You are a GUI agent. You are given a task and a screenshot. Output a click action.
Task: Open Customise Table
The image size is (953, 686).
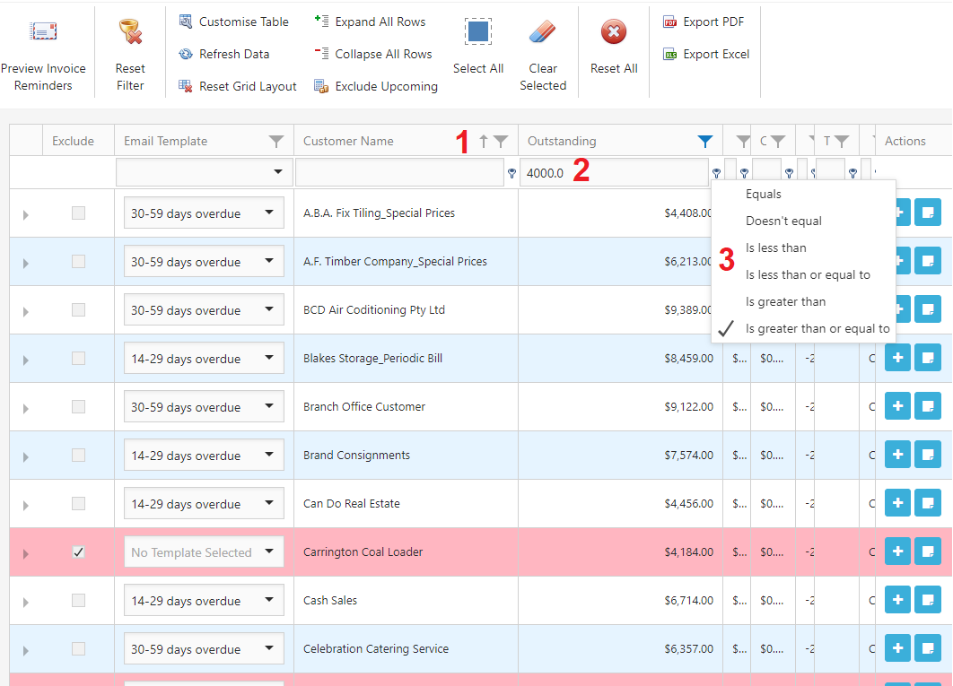point(234,22)
